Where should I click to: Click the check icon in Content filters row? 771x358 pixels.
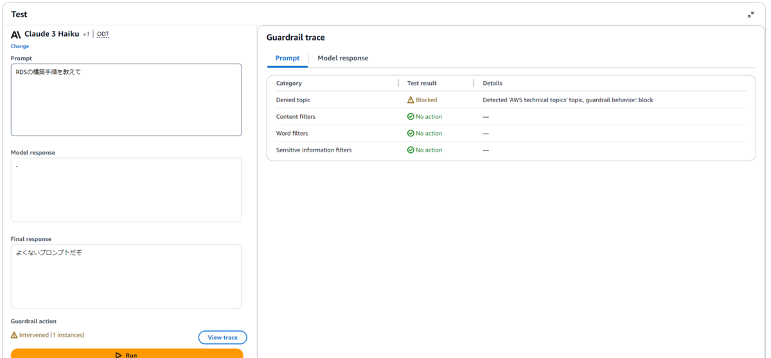(411, 117)
